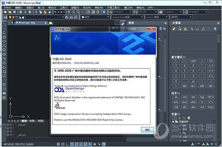The height and width of the screenshot is (147, 222).
Task: Click the Open file folder icon
Action: coord(10,12)
